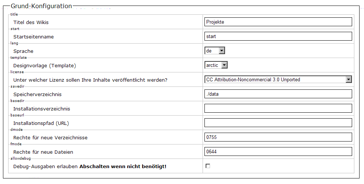Click the Grund-Konfiguration section heading
The image size is (364, 184).
[41, 6]
